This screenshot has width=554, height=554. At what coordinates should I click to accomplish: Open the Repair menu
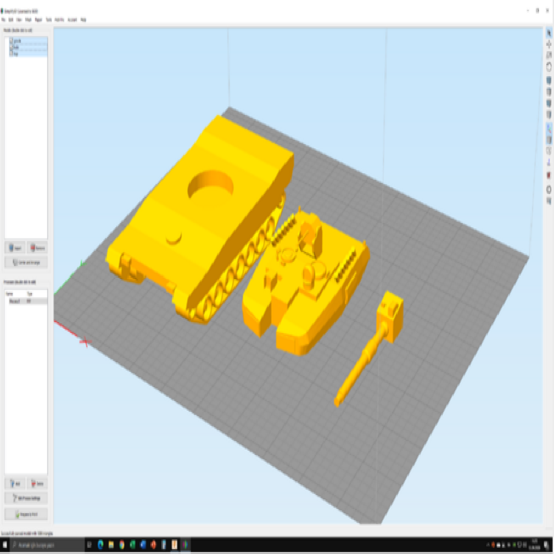tap(37, 20)
